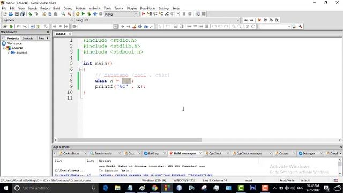Image resolution: width=343 pixels, height=193 pixels.
Task: Click the Break debugger pause icon
Action: 184,14
